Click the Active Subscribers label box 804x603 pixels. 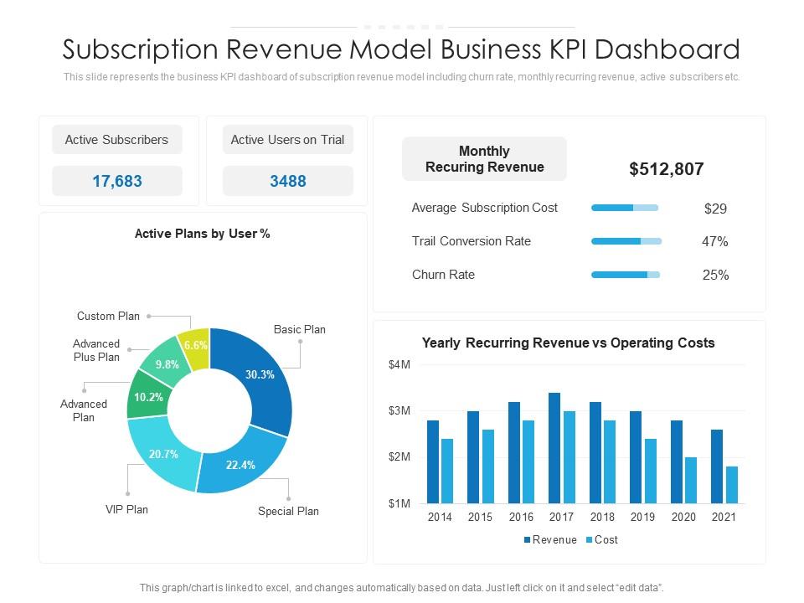tap(117, 140)
